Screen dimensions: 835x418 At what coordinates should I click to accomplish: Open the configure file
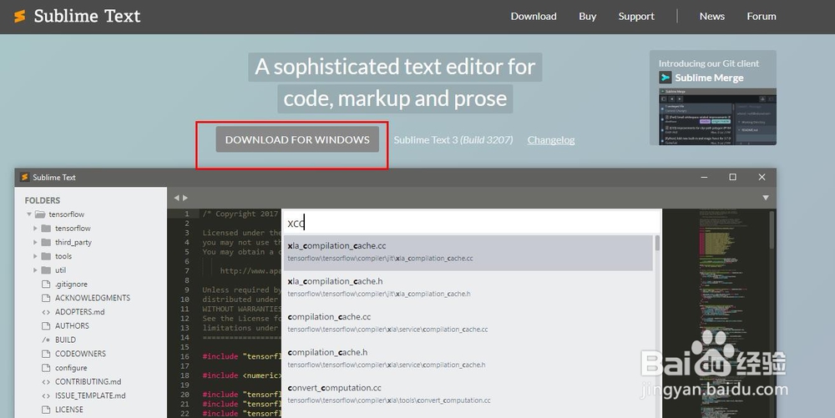click(71, 367)
